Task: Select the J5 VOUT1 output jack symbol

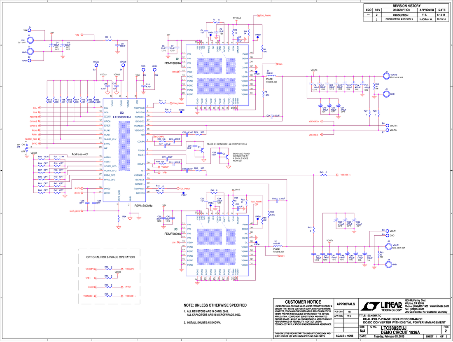Action: (389, 246)
